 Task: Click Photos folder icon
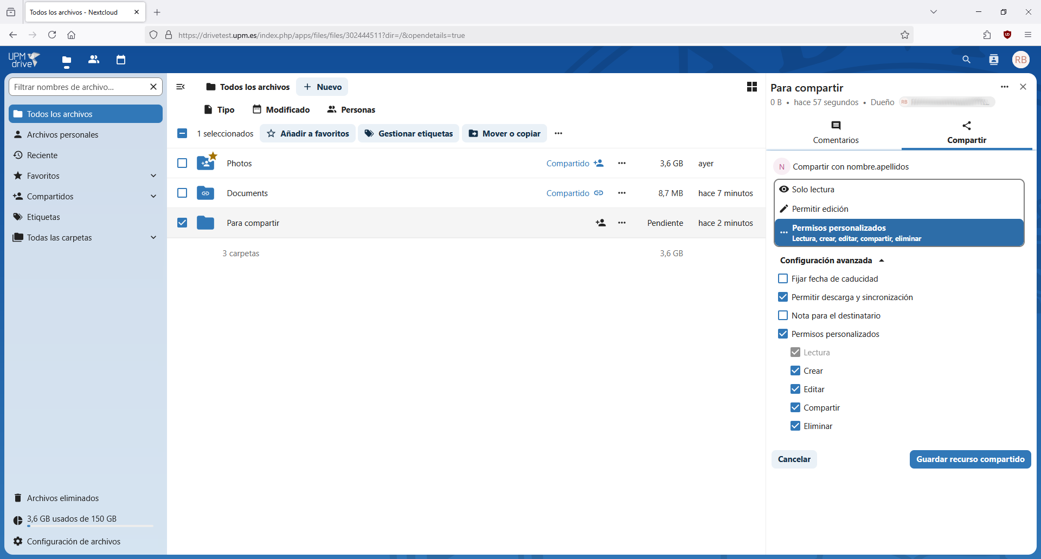click(205, 162)
